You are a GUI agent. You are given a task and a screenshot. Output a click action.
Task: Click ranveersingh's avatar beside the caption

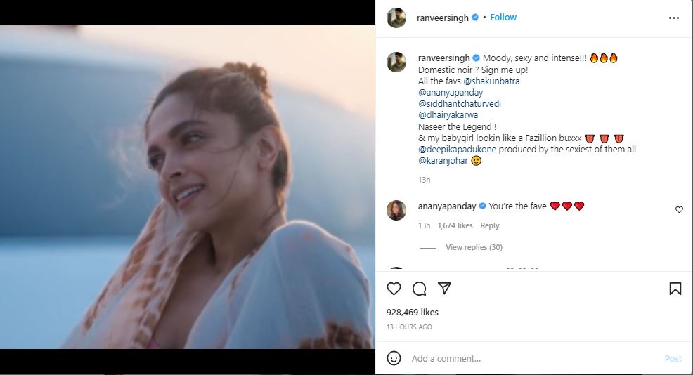point(396,62)
